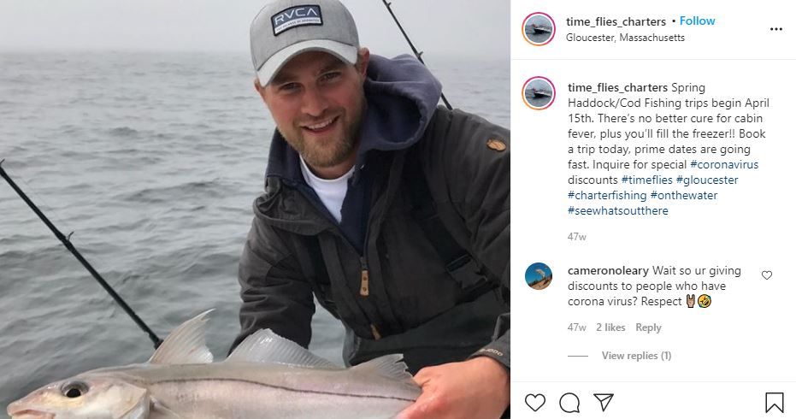Save post with bookmark icon
Screen dimensions: 796x419
[x=774, y=403]
